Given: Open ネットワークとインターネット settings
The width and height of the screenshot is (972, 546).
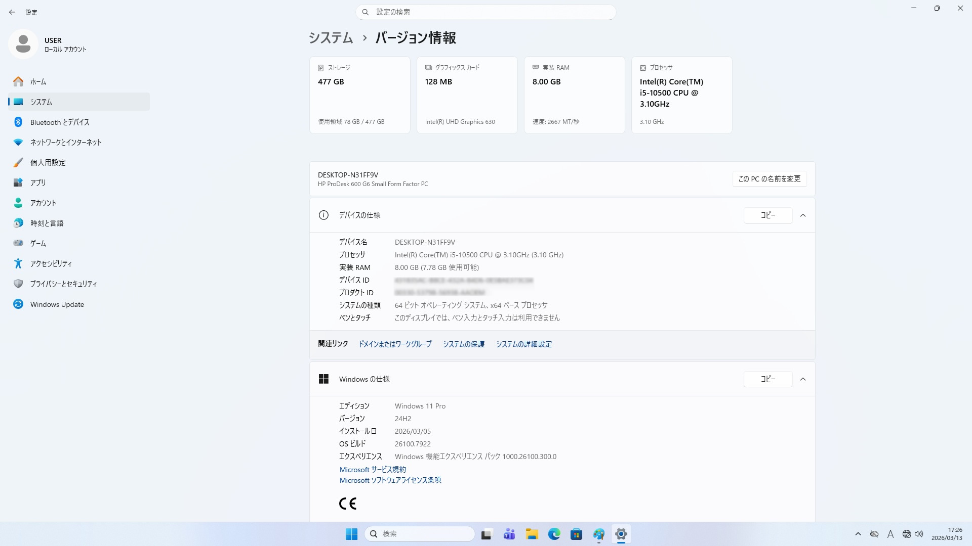Looking at the screenshot, I should (x=66, y=143).
